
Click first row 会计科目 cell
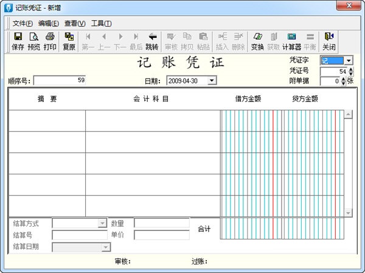pyautogui.click(x=153, y=121)
